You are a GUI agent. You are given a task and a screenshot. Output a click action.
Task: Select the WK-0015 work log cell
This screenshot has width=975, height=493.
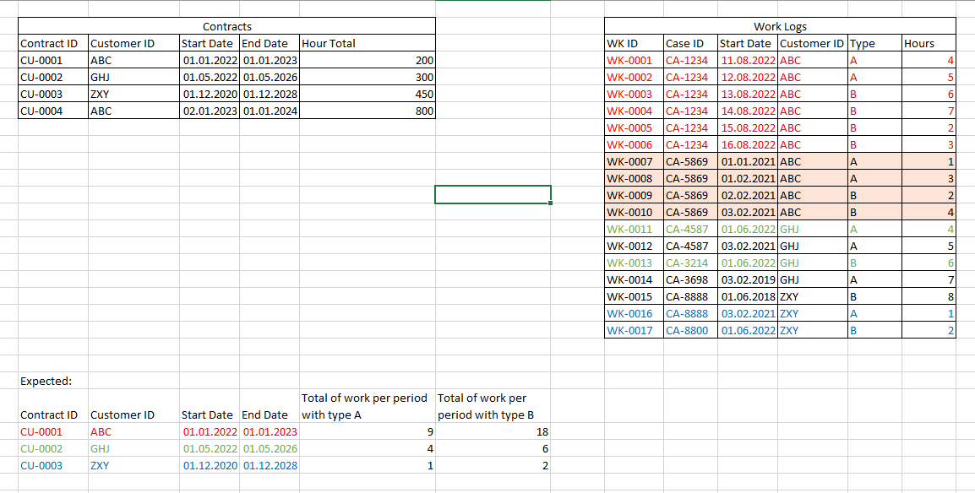pos(635,297)
